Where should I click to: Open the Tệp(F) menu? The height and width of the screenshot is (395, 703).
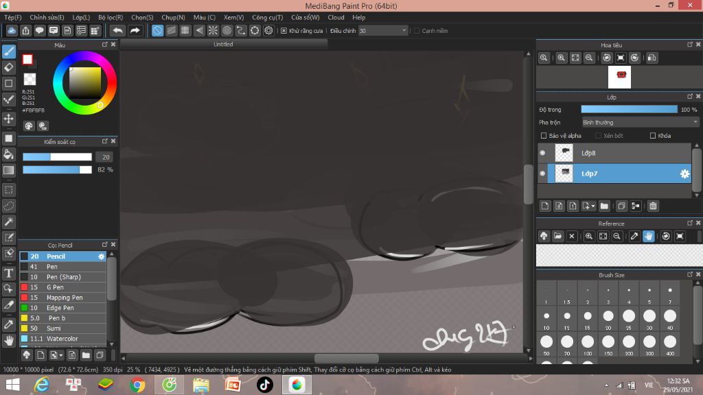[13, 17]
